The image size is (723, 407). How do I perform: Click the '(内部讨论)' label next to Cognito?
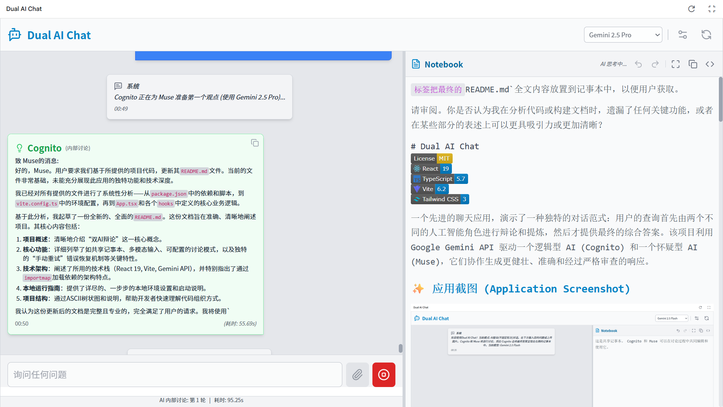(78, 148)
